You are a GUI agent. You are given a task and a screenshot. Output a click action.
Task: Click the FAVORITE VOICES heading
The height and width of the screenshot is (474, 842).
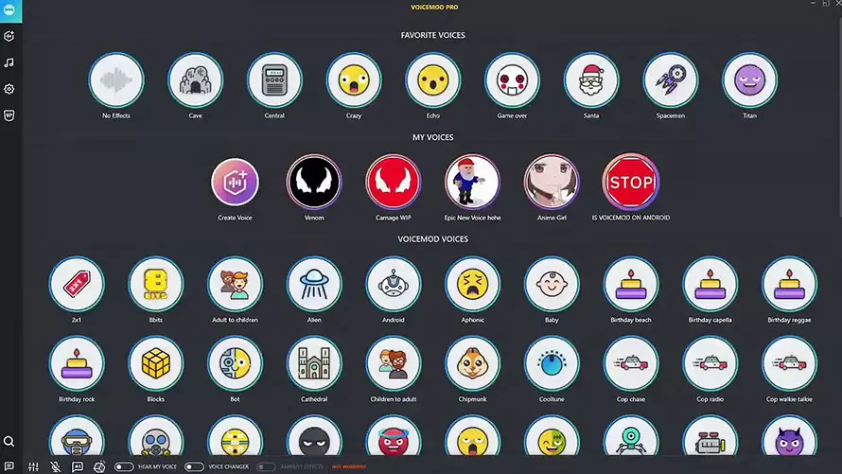pyautogui.click(x=432, y=35)
